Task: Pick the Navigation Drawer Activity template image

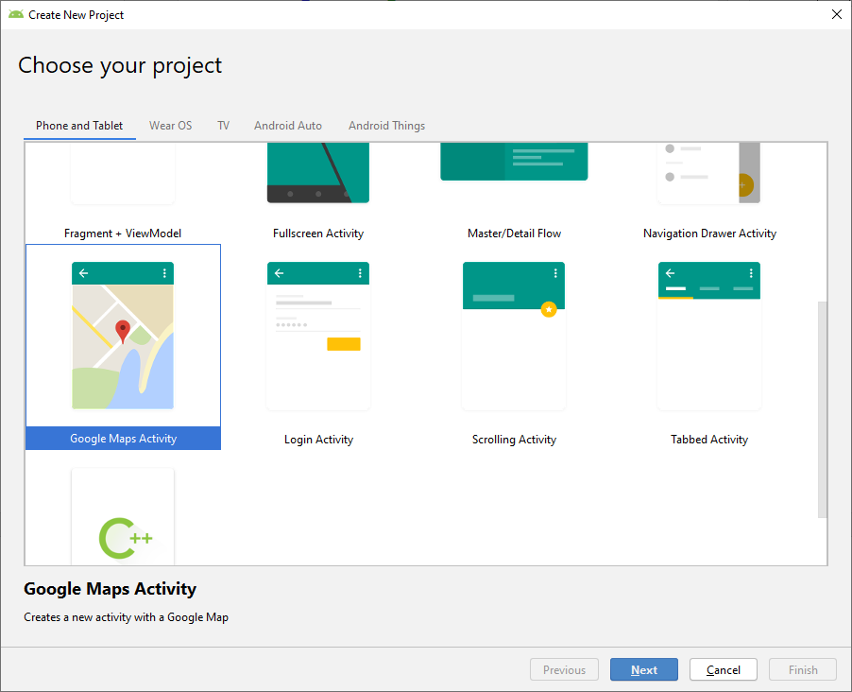Action: 709,174
